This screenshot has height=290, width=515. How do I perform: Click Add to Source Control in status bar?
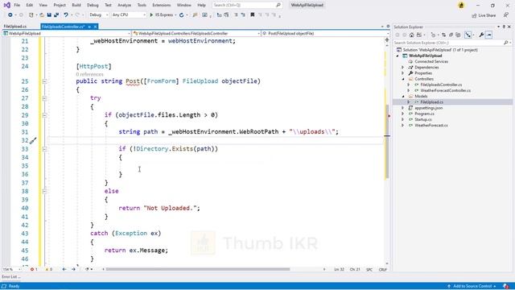tap(472, 287)
